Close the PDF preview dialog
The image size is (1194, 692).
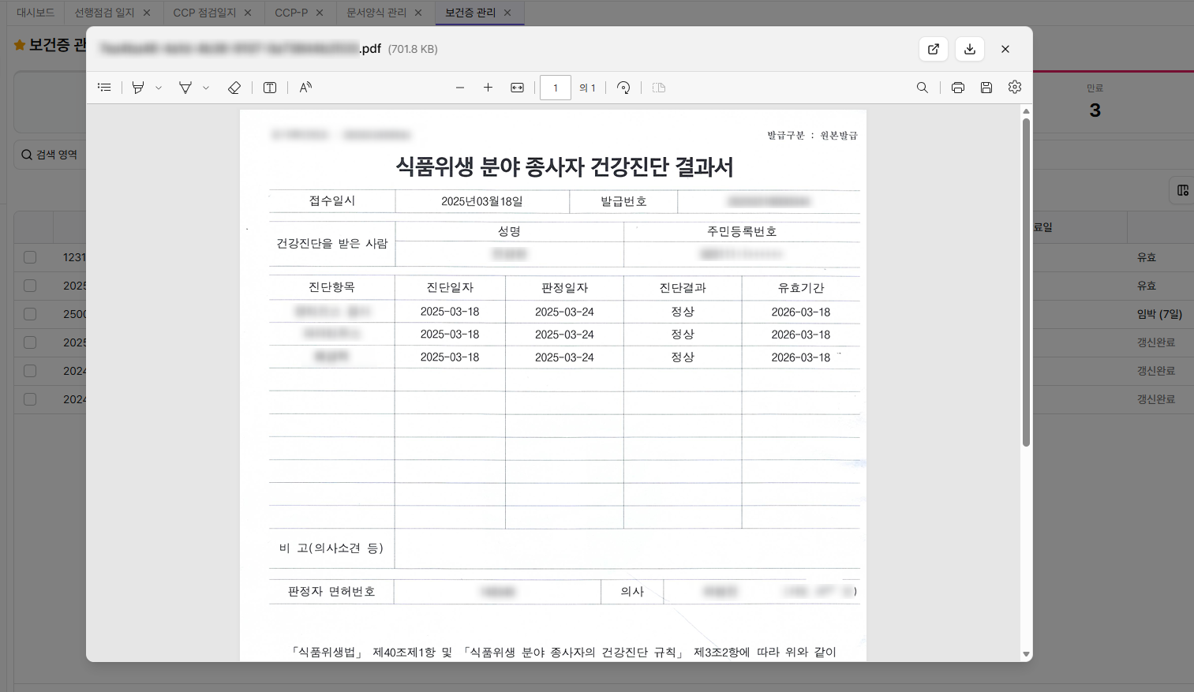point(1005,49)
